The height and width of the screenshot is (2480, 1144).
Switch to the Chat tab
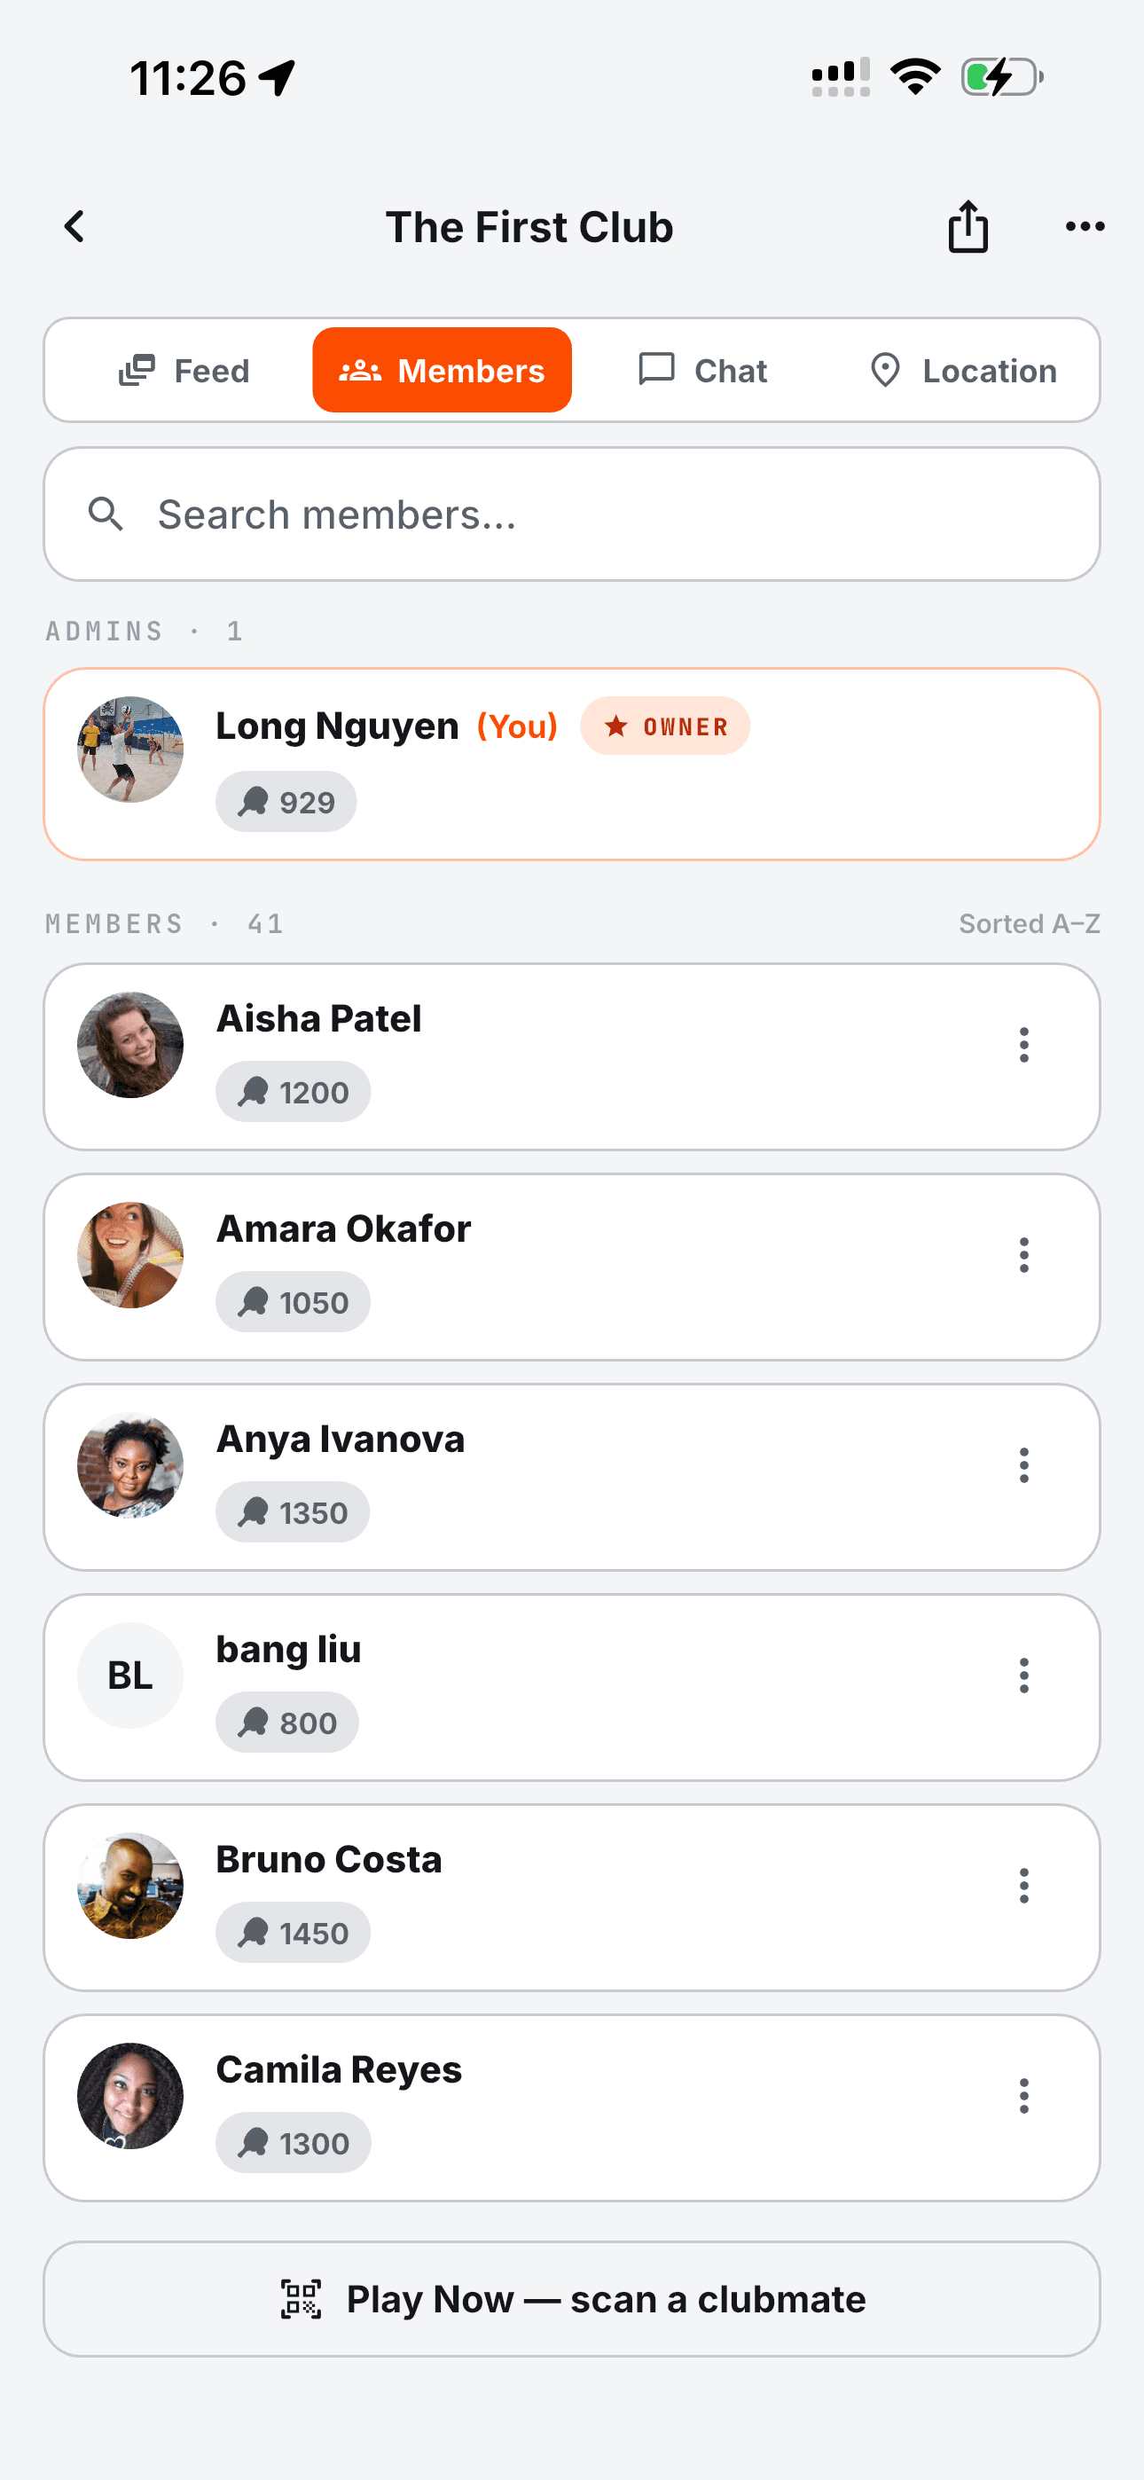click(x=702, y=371)
